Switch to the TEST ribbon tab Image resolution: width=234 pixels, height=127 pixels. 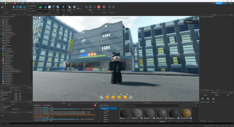point(38,3)
